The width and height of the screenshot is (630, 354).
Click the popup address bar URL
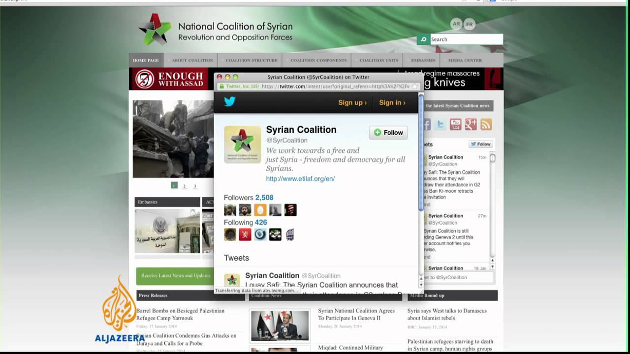tap(336, 86)
